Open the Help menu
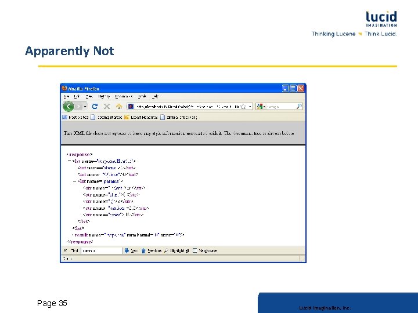418x313 pixels. point(155,96)
